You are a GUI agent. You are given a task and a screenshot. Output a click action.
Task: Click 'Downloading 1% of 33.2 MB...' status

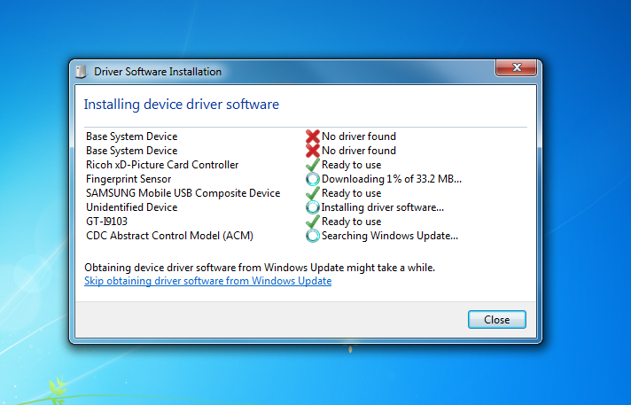[x=391, y=179]
